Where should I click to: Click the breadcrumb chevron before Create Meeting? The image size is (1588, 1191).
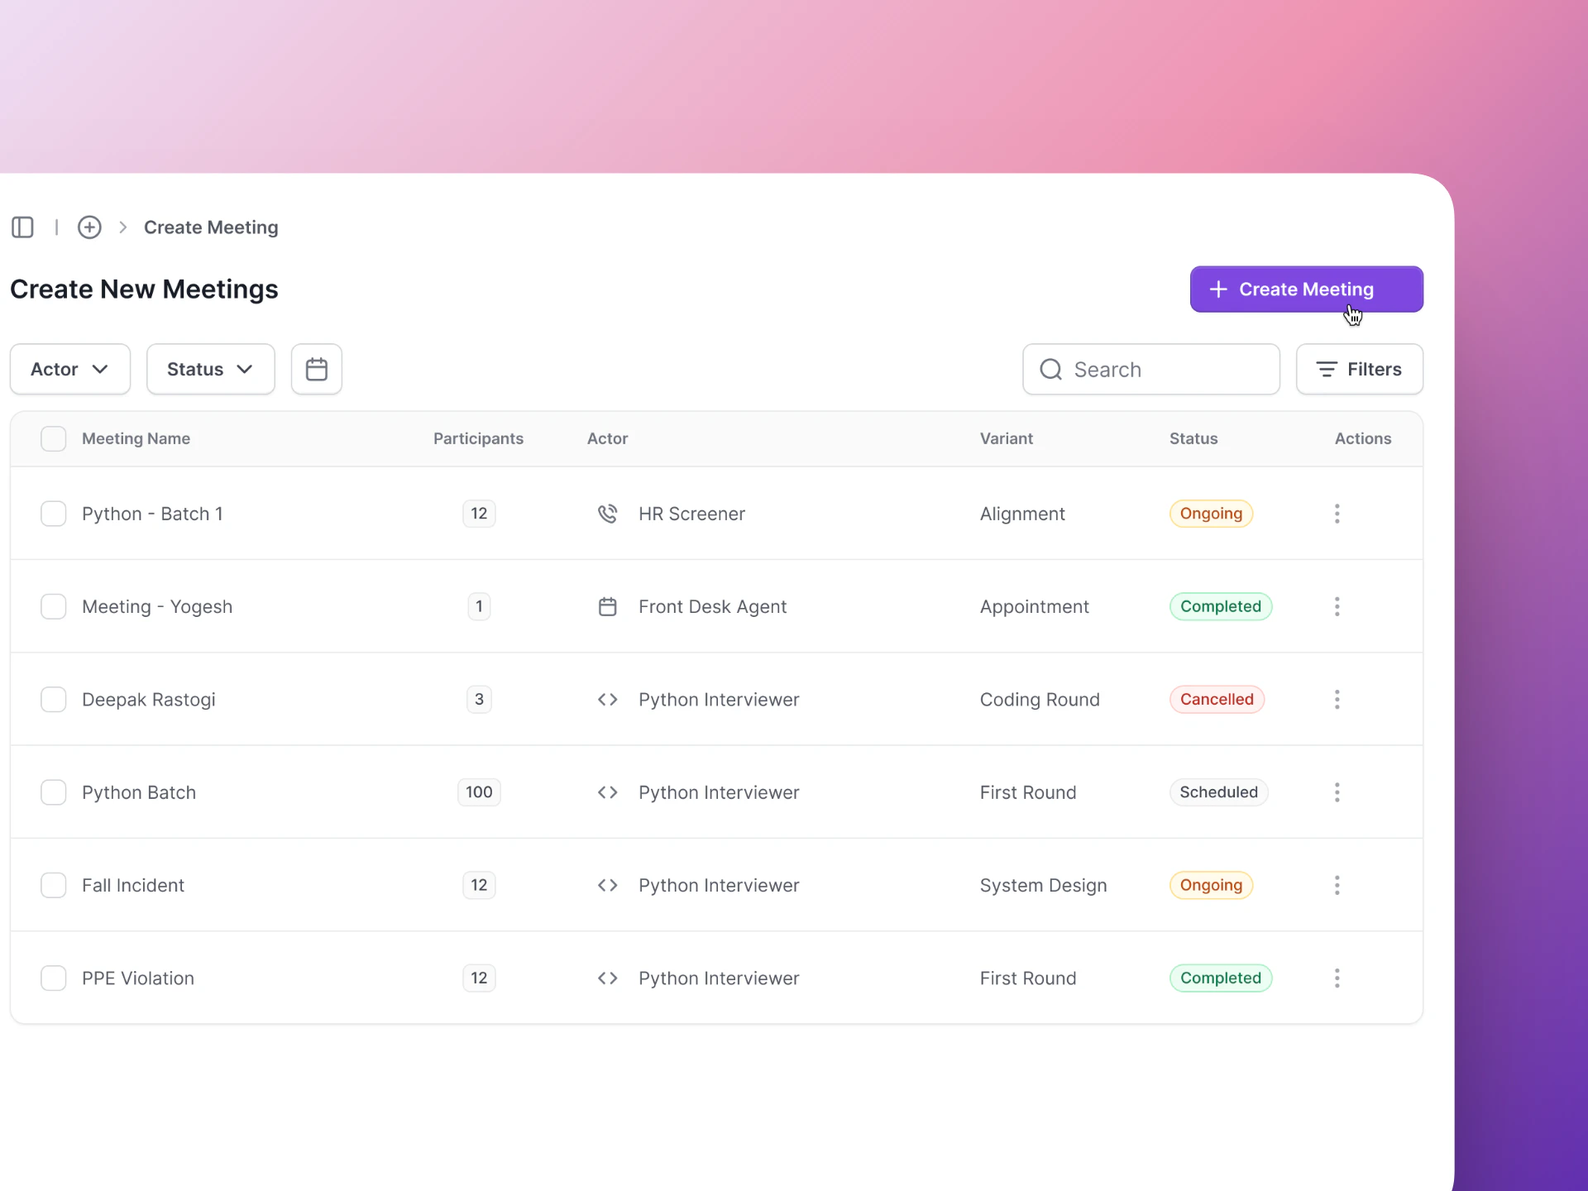[122, 227]
